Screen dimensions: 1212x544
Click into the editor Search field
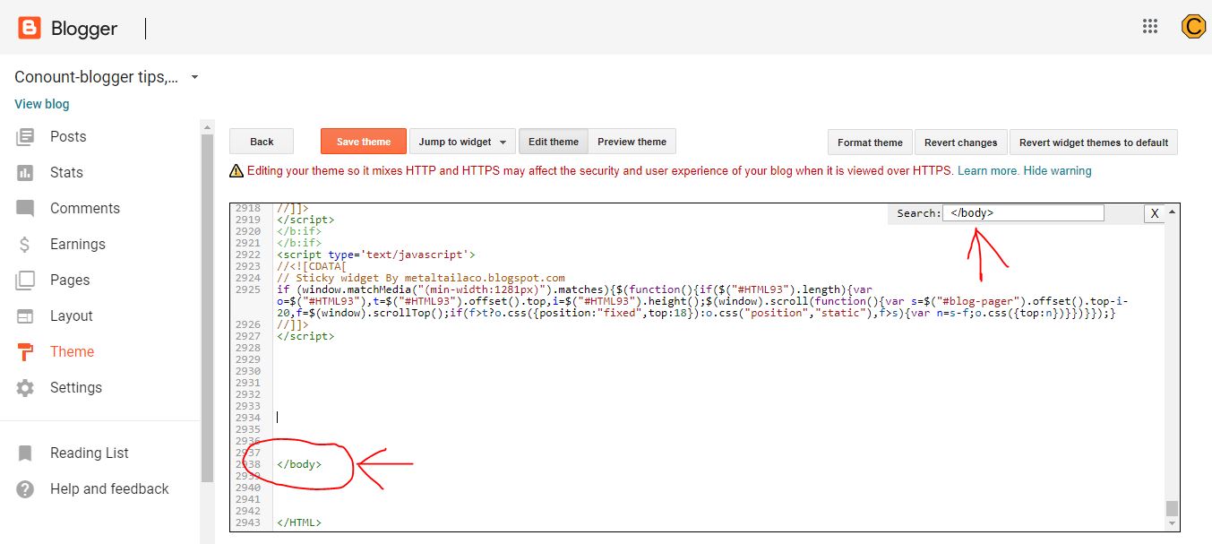click(x=1023, y=213)
